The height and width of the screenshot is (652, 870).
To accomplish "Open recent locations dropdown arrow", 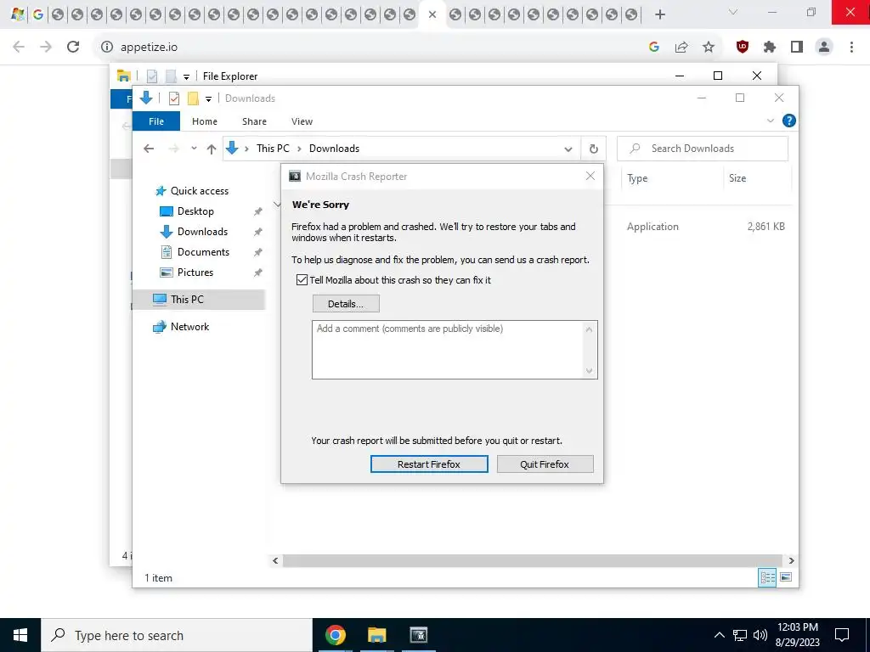I will point(194,148).
